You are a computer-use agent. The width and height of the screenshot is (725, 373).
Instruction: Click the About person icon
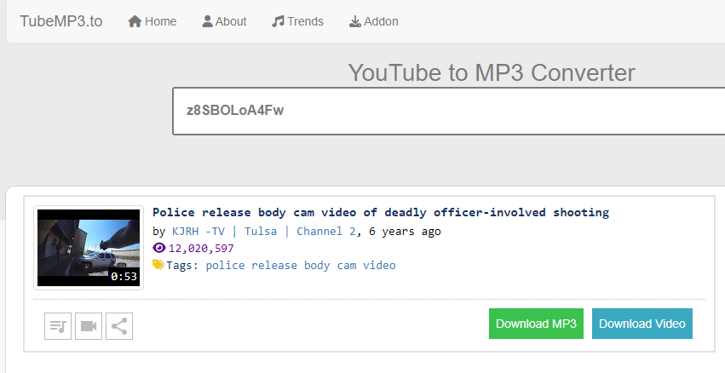[x=207, y=21]
